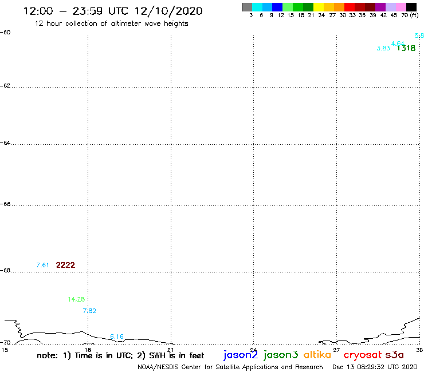Image resolution: width=424 pixels, height=372 pixels.
Task: Click the altika satellite legend label
Action: [x=317, y=354]
